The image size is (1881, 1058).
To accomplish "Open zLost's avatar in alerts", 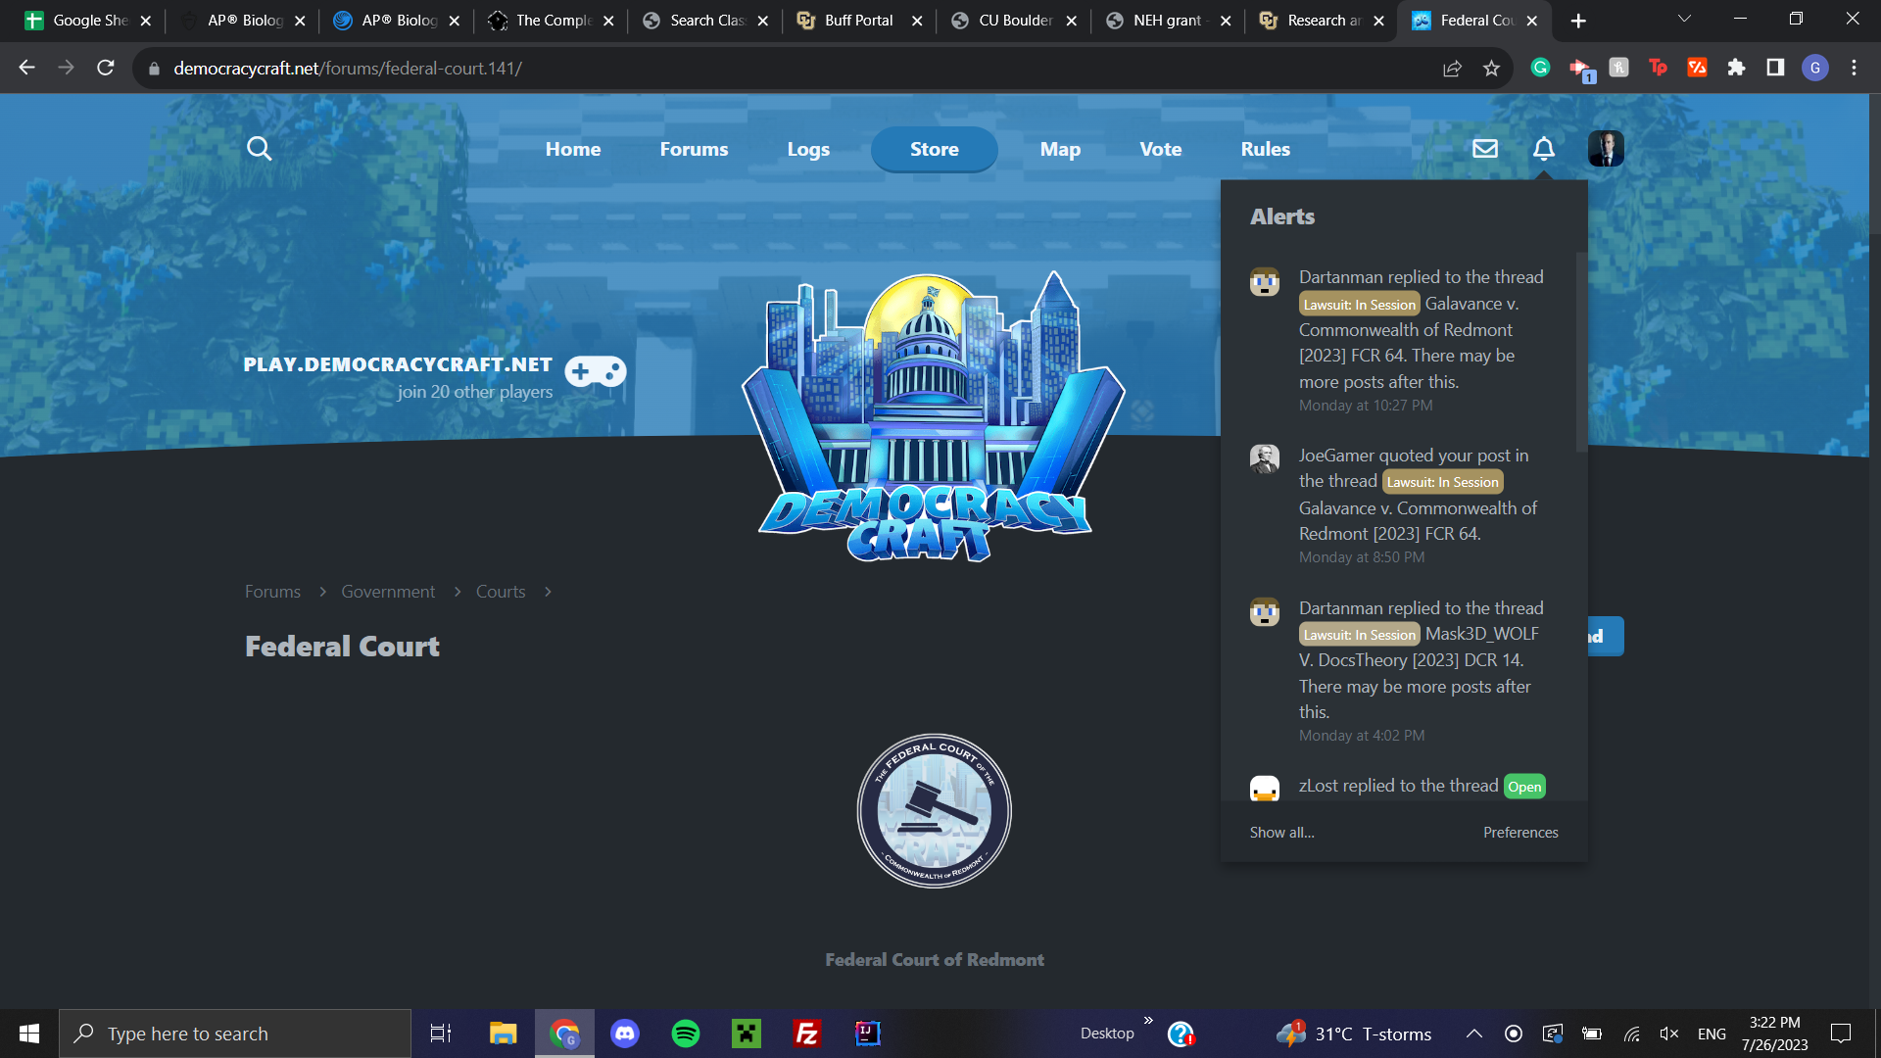I will (1265, 789).
